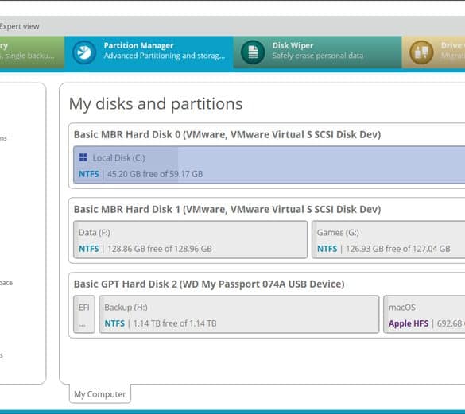The image size is (465, 414).
Task: Open the Disk Wiper tab
Action: click(318, 52)
